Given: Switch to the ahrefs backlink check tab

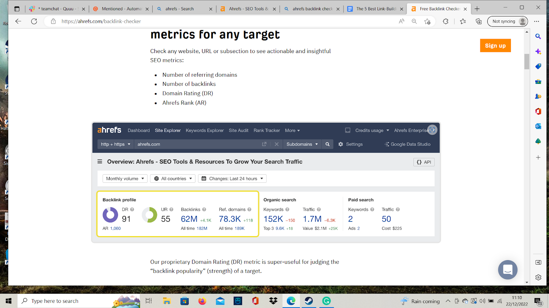Looking at the screenshot, I should (312, 9).
